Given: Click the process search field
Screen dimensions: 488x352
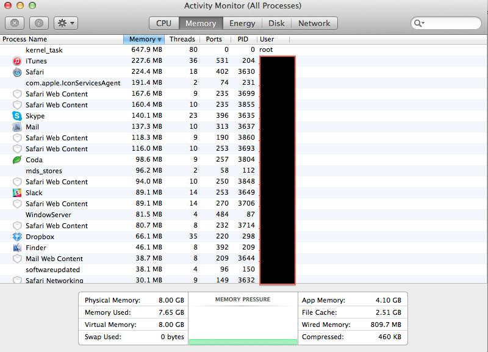Looking at the screenshot, I should (447, 23).
